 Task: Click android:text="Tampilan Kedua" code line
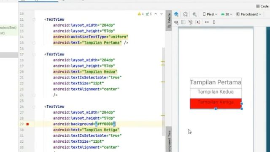point(85,72)
